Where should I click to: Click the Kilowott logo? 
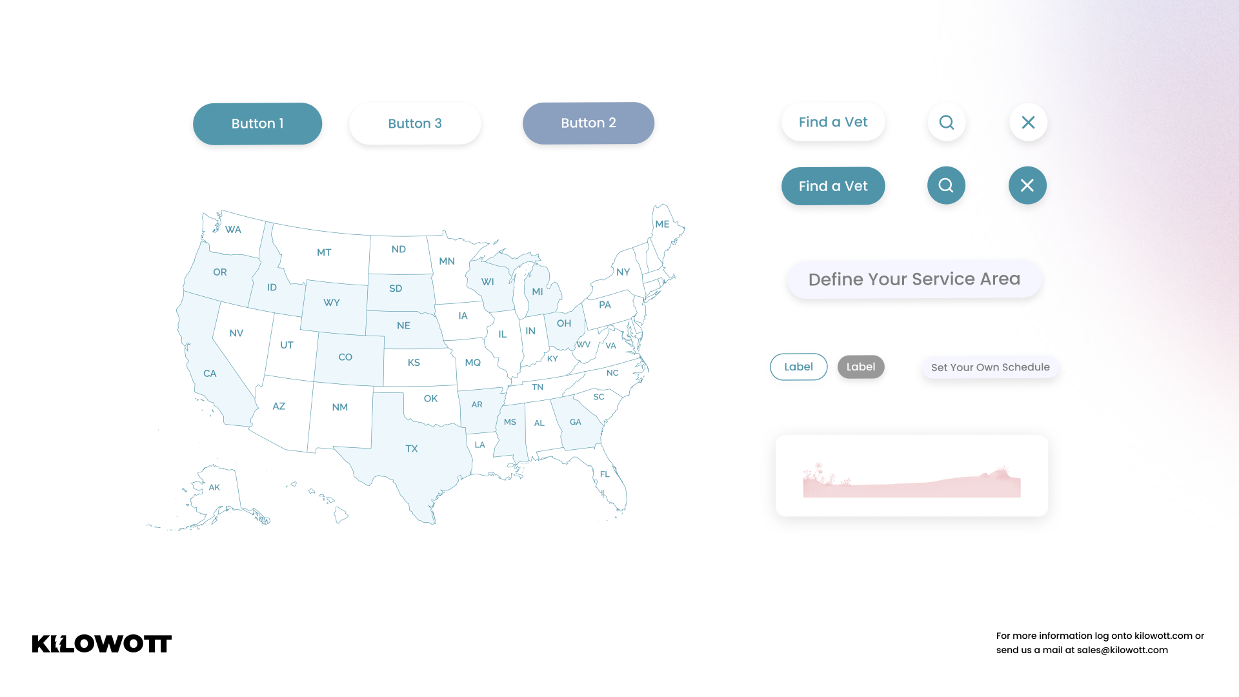tap(102, 643)
